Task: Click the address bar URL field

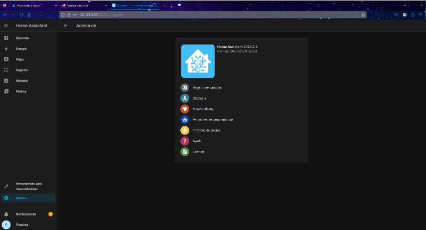Action: [212, 14]
